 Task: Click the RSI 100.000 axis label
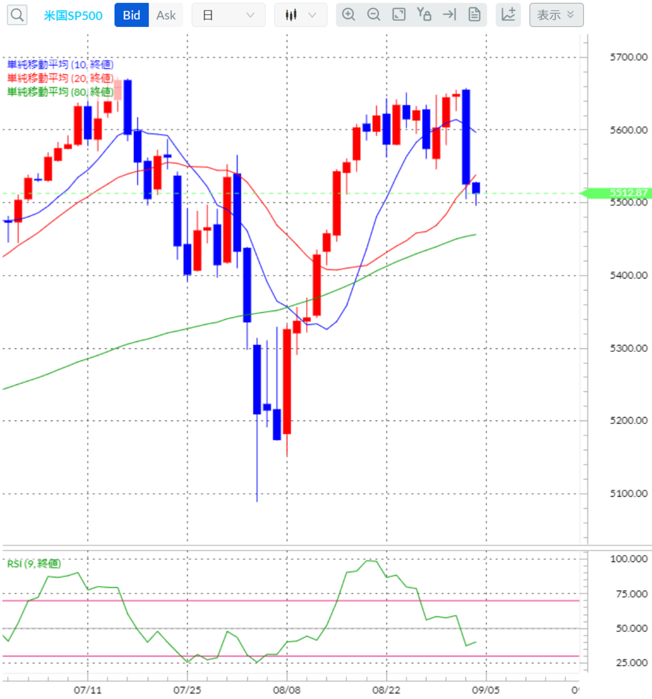coord(629,559)
